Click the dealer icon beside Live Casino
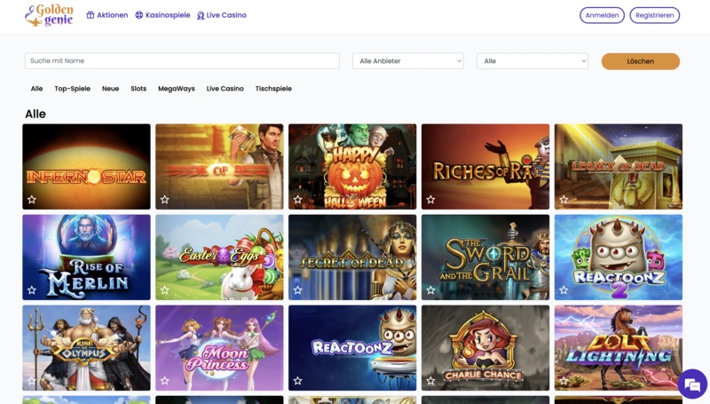Viewport: 710px width, 404px height. click(201, 15)
